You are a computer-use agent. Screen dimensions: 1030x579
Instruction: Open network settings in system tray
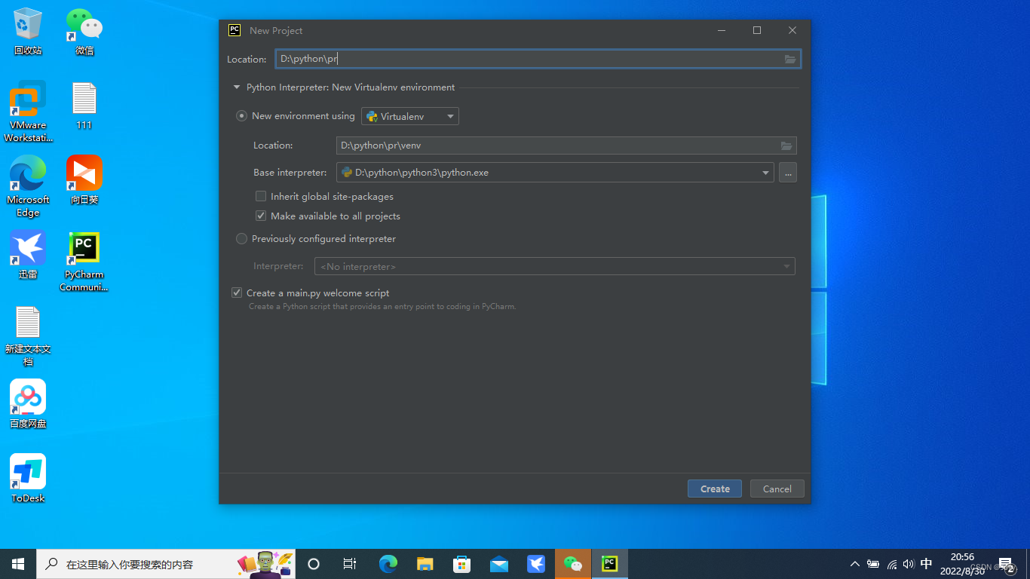tap(892, 564)
